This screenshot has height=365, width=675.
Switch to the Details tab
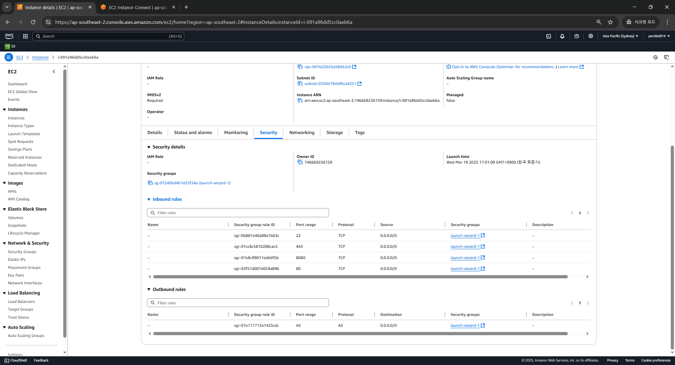coord(155,133)
